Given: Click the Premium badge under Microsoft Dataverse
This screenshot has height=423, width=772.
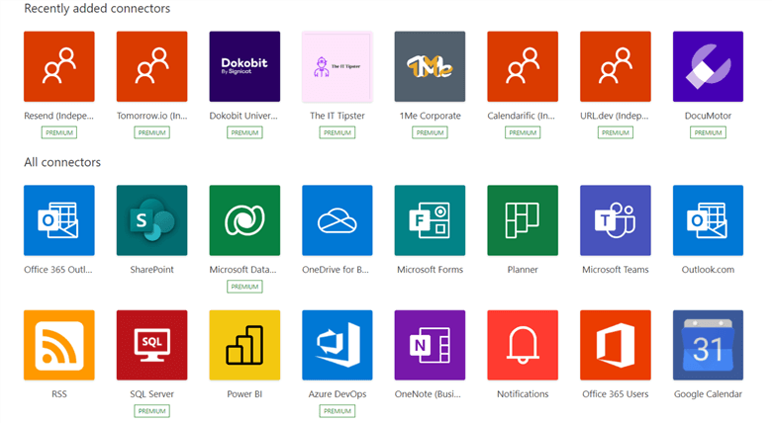Looking at the screenshot, I should coord(244,287).
